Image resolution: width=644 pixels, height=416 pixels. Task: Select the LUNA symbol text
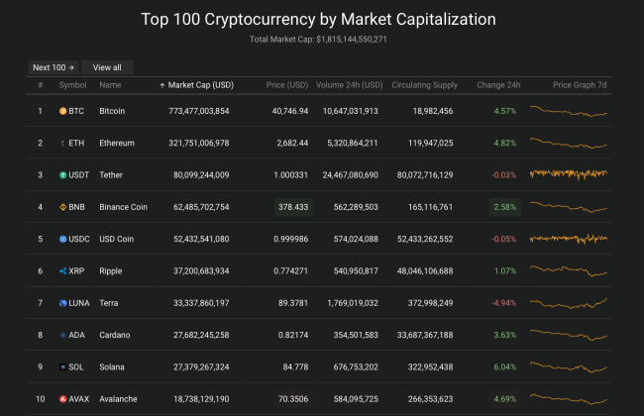(79, 303)
